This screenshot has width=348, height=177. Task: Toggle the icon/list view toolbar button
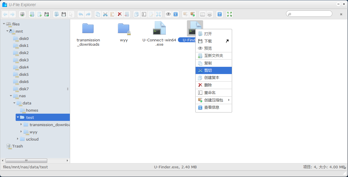[x=203, y=14]
